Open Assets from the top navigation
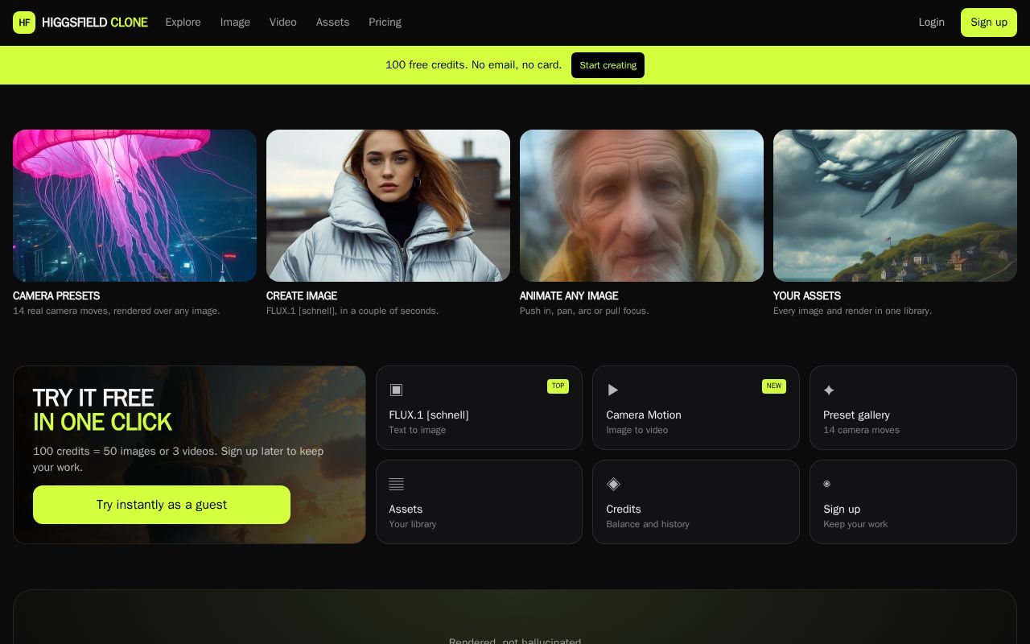Viewport: 1030px width, 644px height. pyautogui.click(x=332, y=23)
